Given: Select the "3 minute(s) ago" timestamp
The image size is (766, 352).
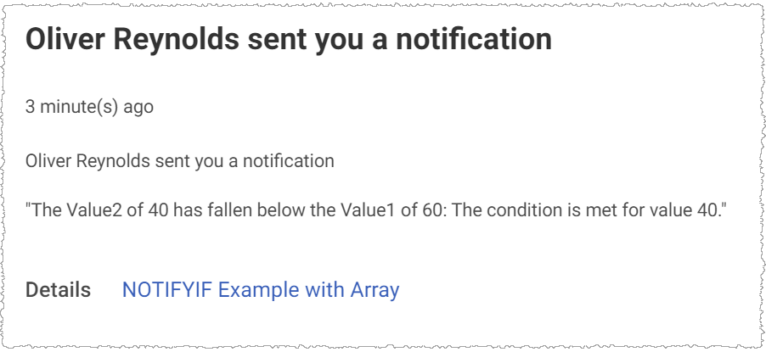Looking at the screenshot, I should [x=89, y=108].
